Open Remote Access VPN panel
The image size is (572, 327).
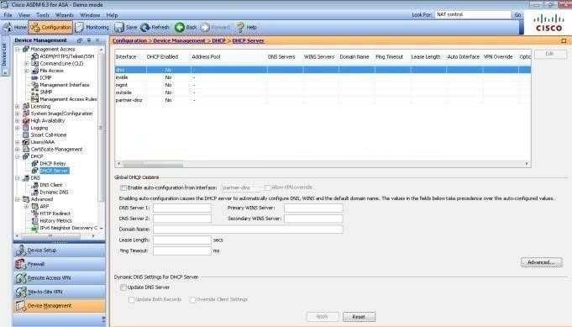point(60,278)
